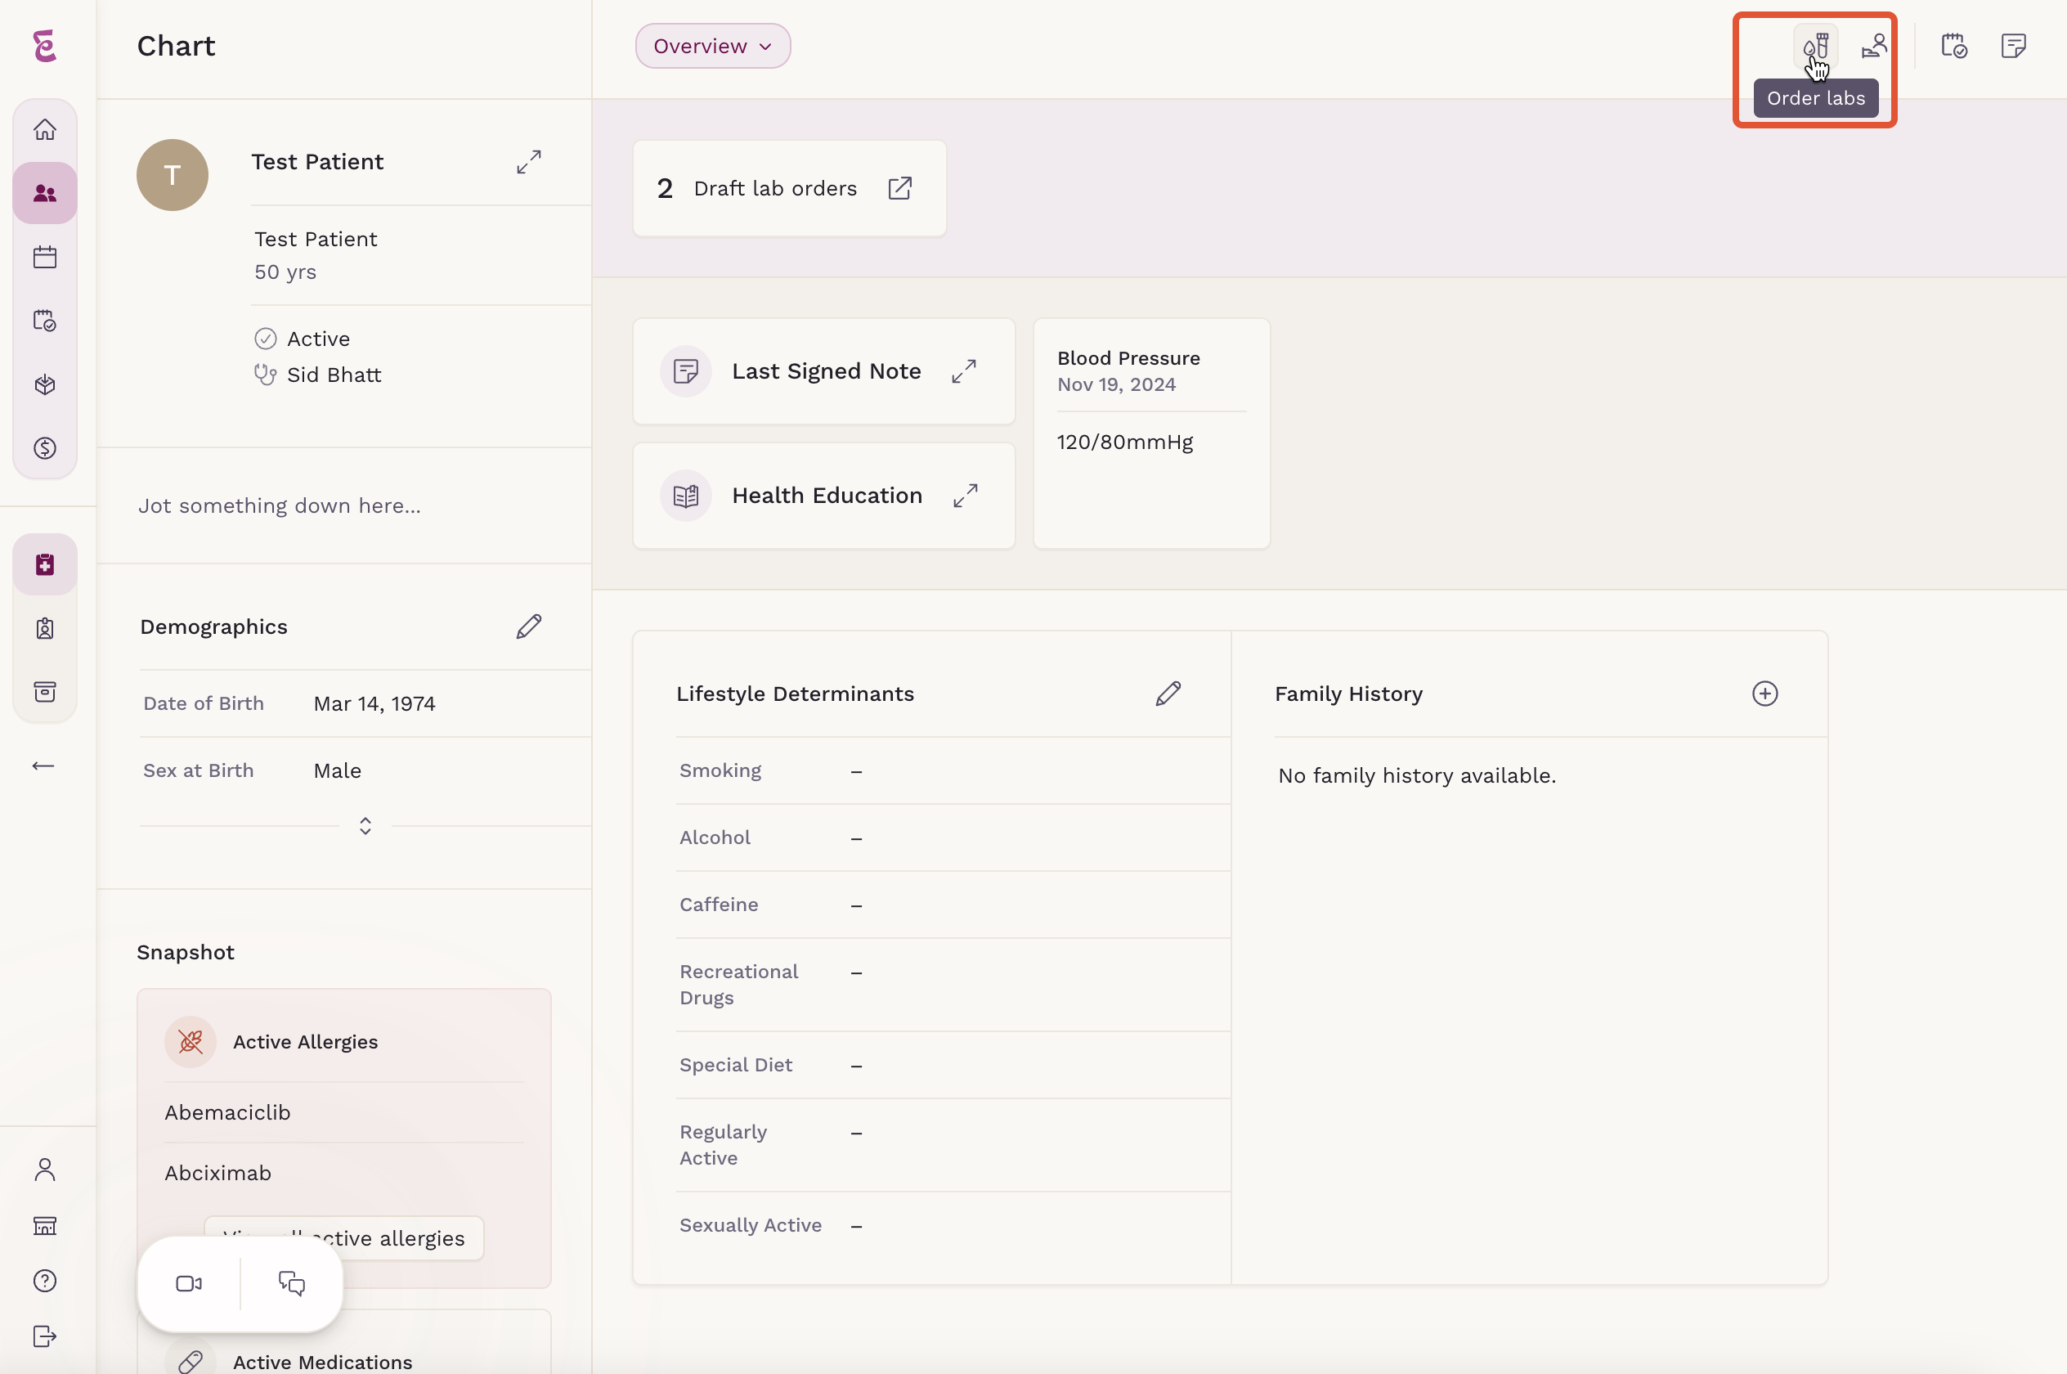Image resolution: width=2067 pixels, height=1374 pixels.
Task: Click the logout icon in sidebar
Action: pyautogui.click(x=45, y=1336)
